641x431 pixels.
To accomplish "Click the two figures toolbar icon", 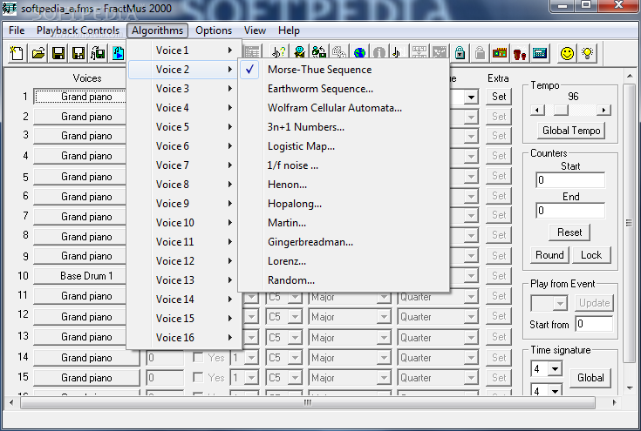I will pos(319,53).
